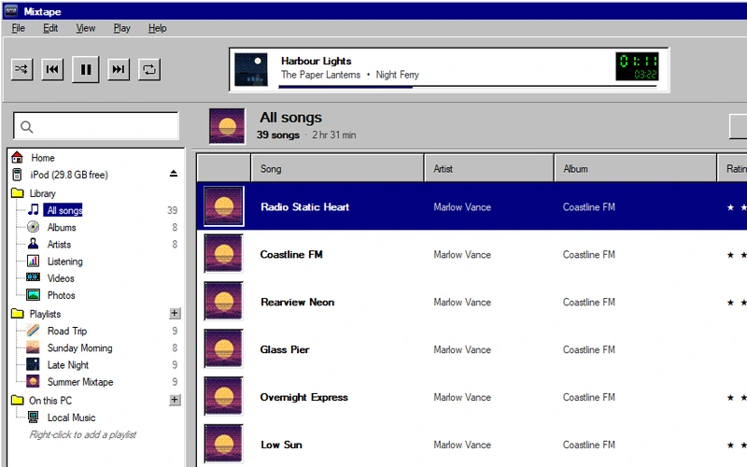This screenshot has height=467, width=747.
Task: Open the Sunday Morning playlist
Action: (80, 348)
